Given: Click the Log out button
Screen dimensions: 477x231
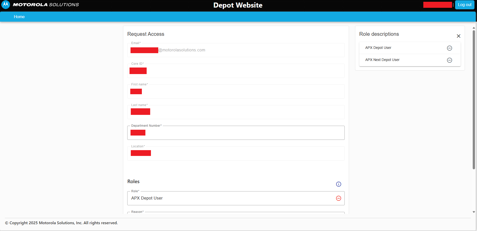Looking at the screenshot, I should click(464, 5).
